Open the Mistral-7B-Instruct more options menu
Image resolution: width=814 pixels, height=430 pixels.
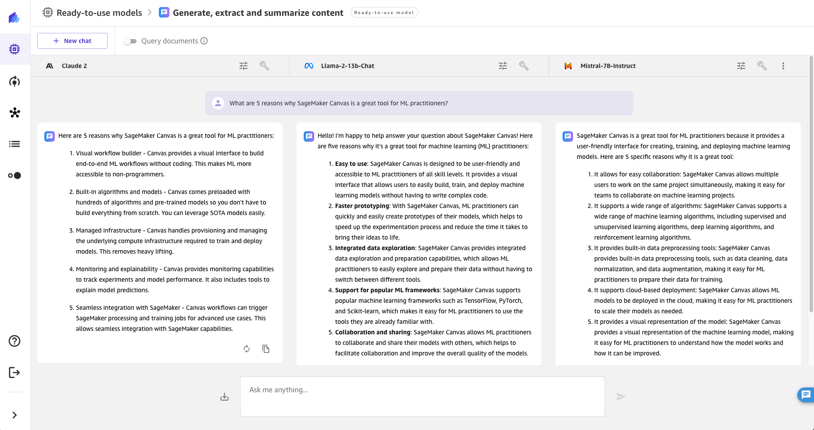click(x=783, y=66)
